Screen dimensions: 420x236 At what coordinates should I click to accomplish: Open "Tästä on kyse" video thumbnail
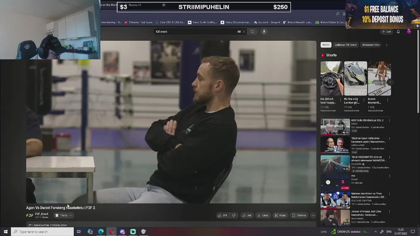(335, 145)
